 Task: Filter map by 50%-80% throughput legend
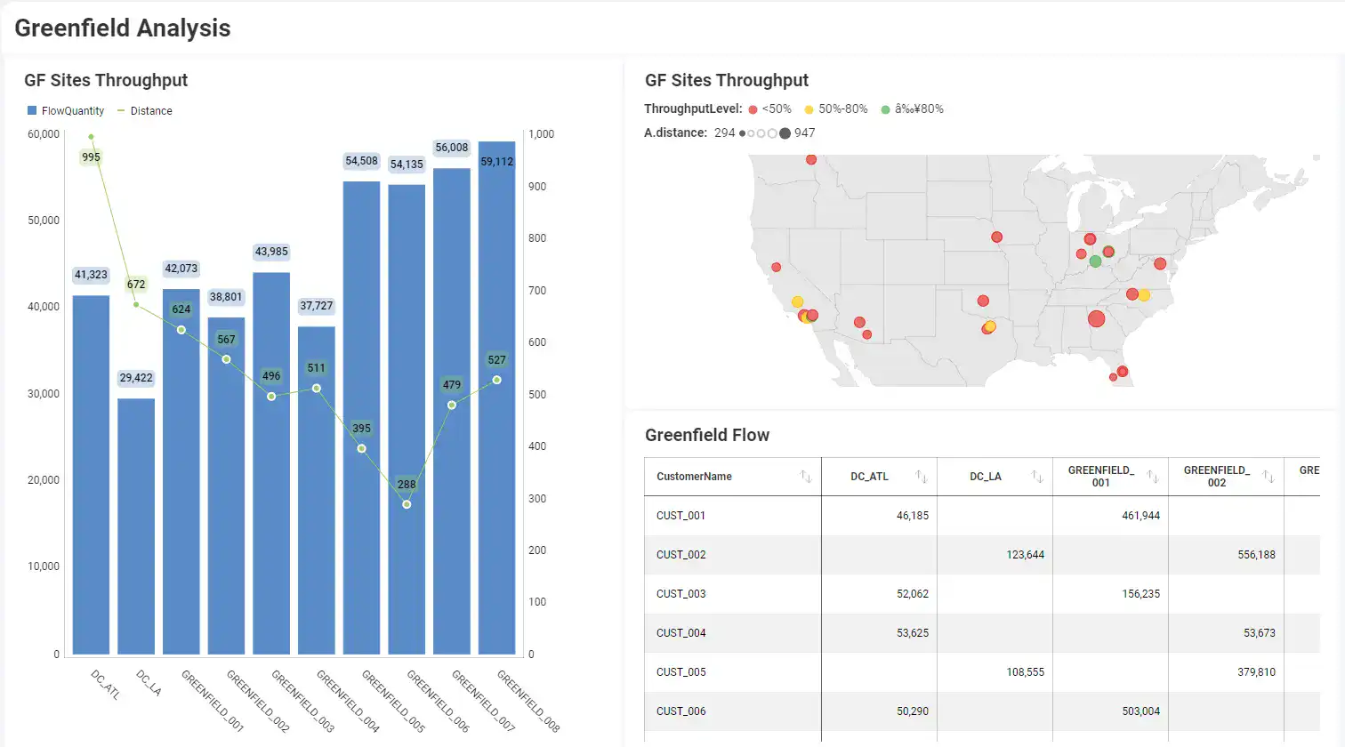pos(835,109)
